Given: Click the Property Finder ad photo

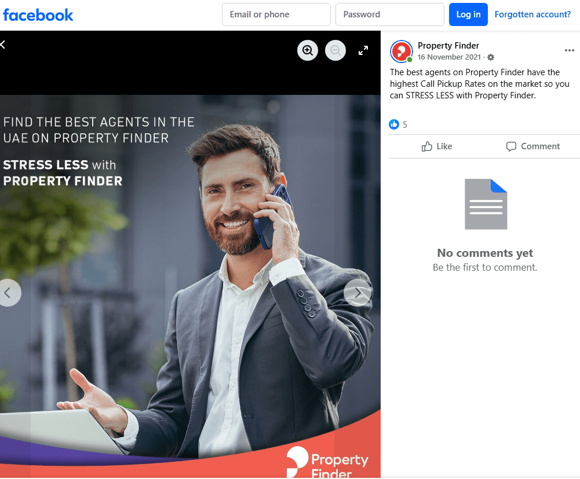Looking at the screenshot, I should coord(190,286).
